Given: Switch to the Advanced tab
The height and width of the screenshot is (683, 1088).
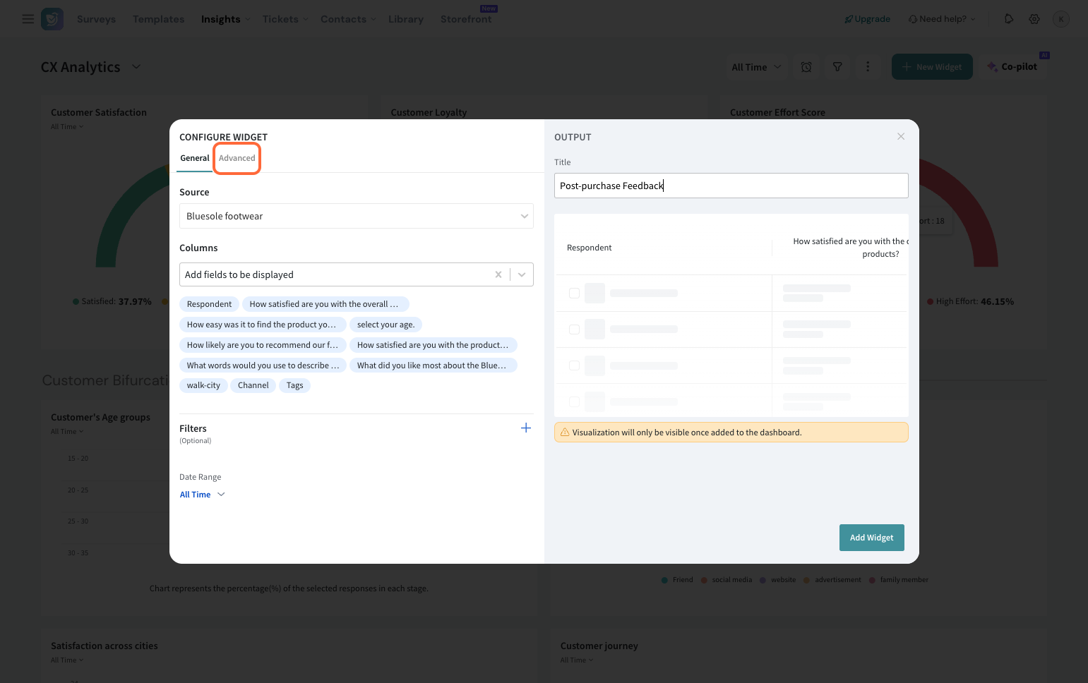Looking at the screenshot, I should [237, 158].
